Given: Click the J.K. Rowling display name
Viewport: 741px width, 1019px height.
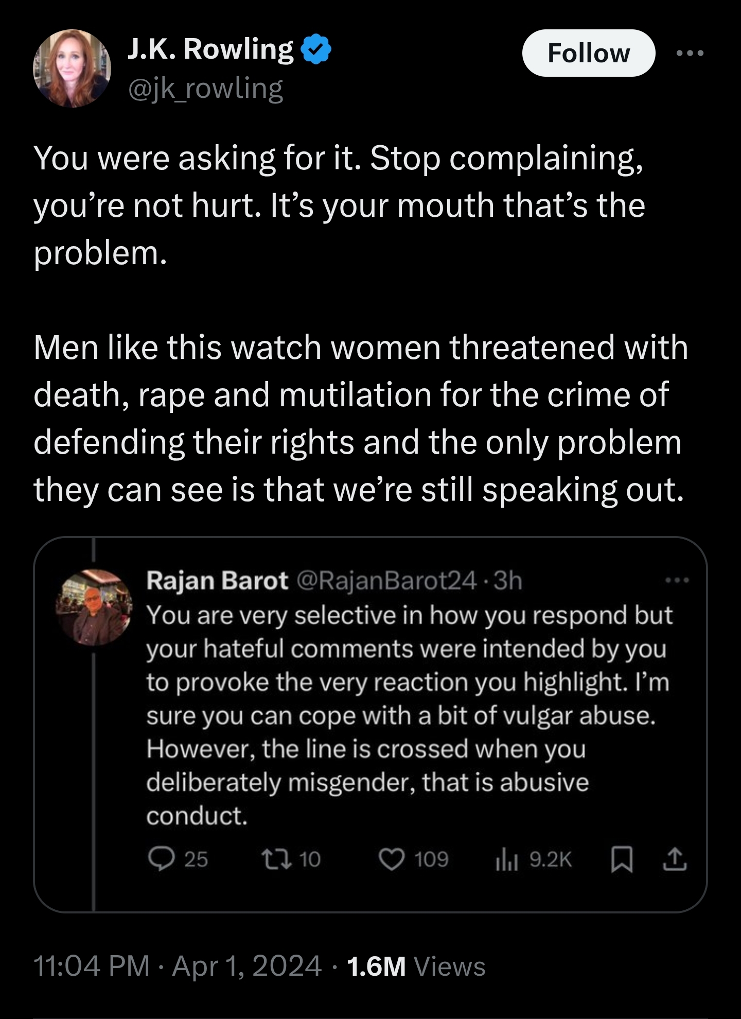Looking at the screenshot, I should 210,50.
